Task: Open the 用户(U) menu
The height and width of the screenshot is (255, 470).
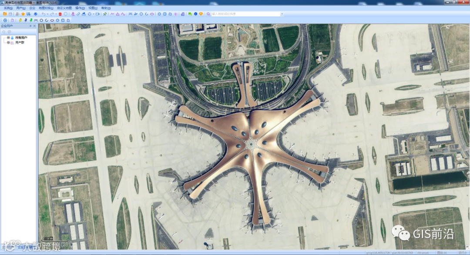Action: tap(21, 8)
